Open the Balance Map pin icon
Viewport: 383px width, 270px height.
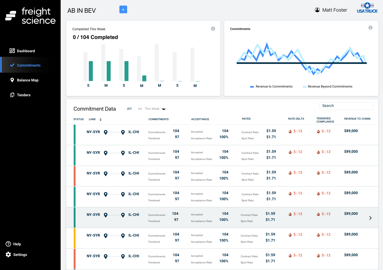coord(12,80)
